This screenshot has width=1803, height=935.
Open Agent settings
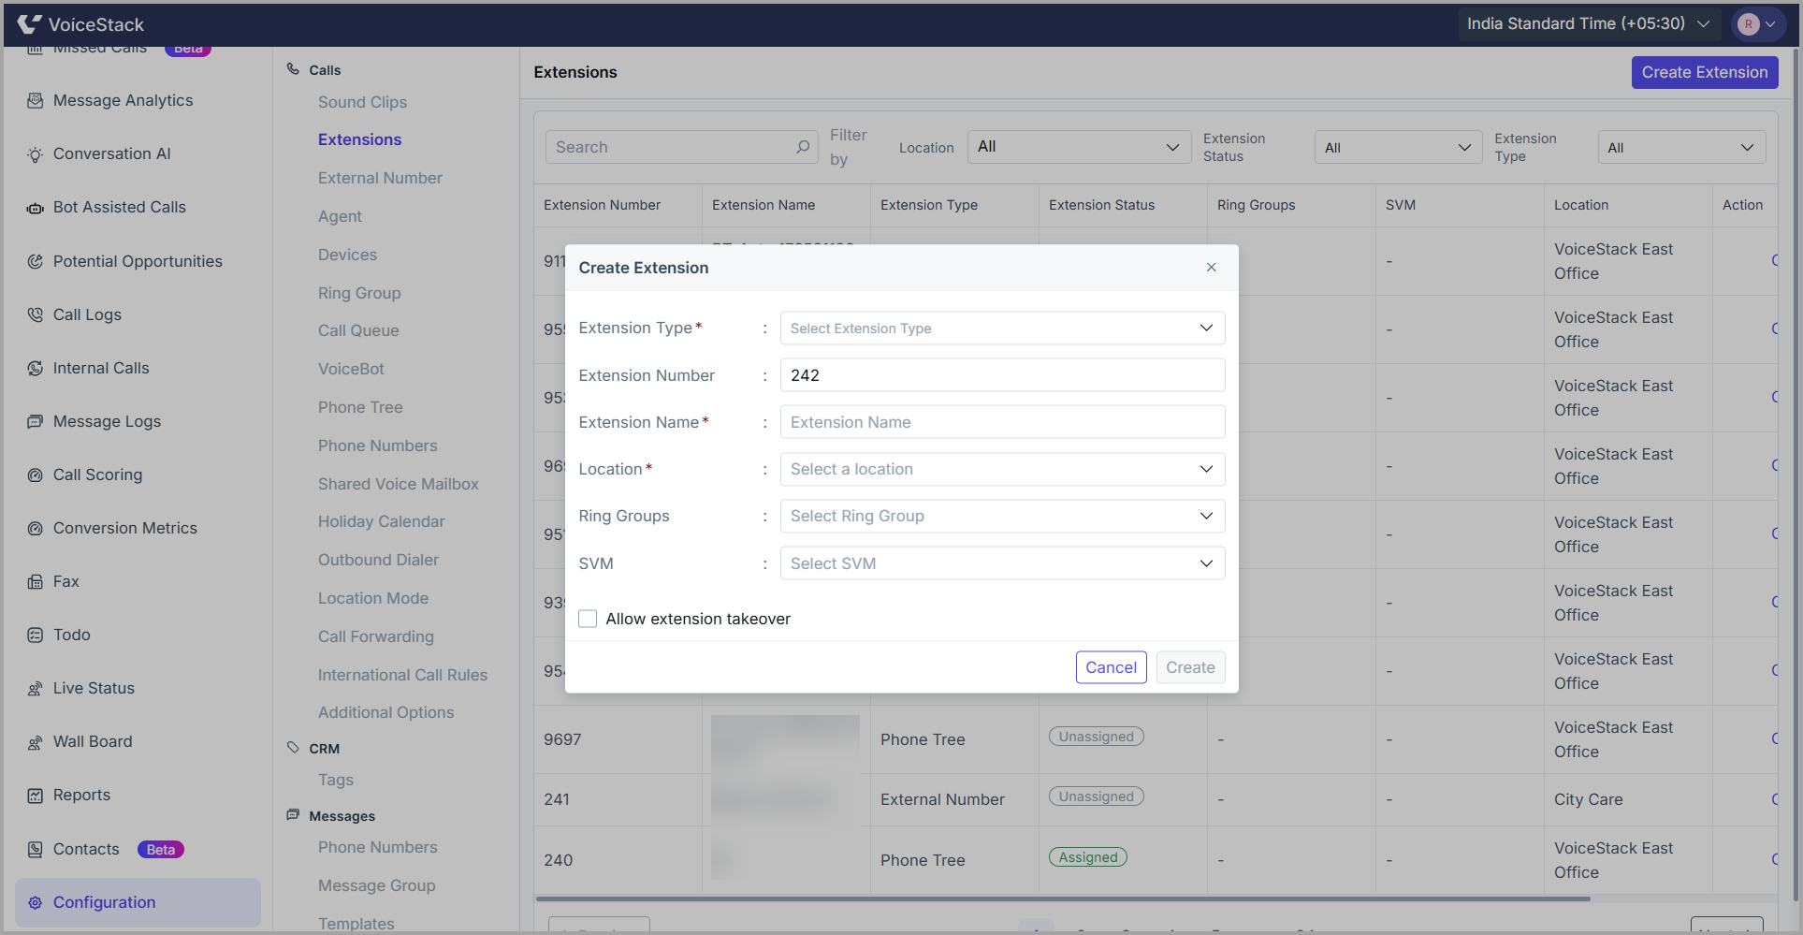coord(340,216)
